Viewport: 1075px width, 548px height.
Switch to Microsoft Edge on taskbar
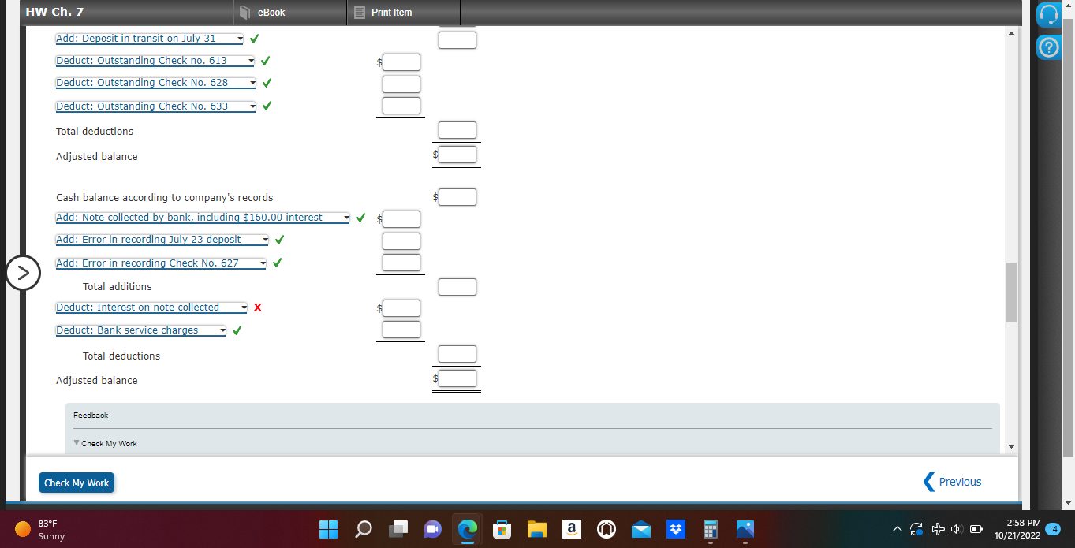pyautogui.click(x=468, y=529)
